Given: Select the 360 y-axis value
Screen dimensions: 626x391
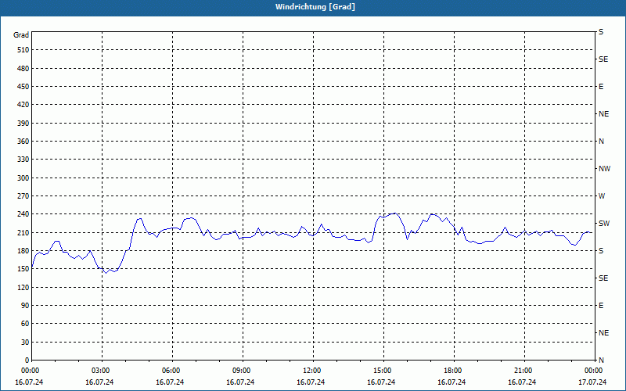Looking at the screenshot, I should (23, 142).
